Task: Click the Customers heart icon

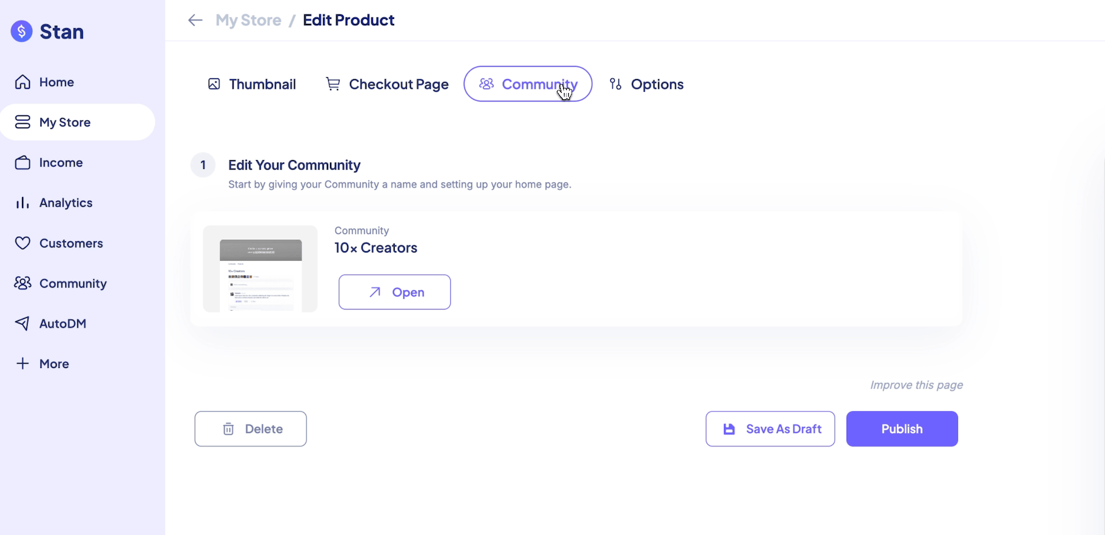Action: (x=22, y=243)
